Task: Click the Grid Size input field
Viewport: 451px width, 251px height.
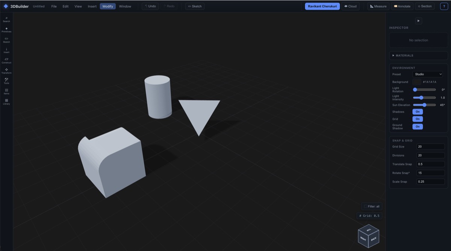Action: coord(430,147)
